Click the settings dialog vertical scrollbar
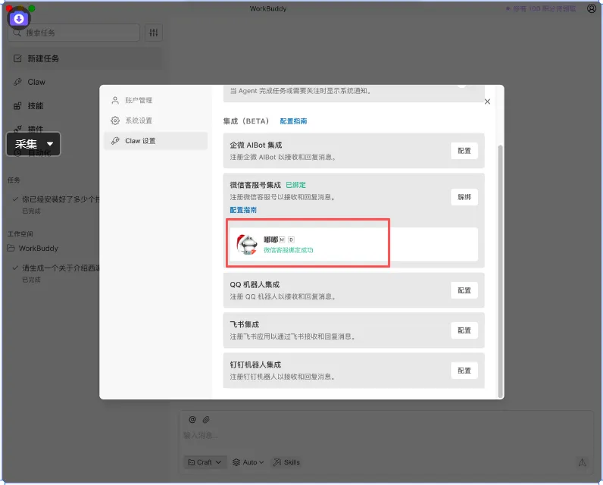 (x=500, y=271)
